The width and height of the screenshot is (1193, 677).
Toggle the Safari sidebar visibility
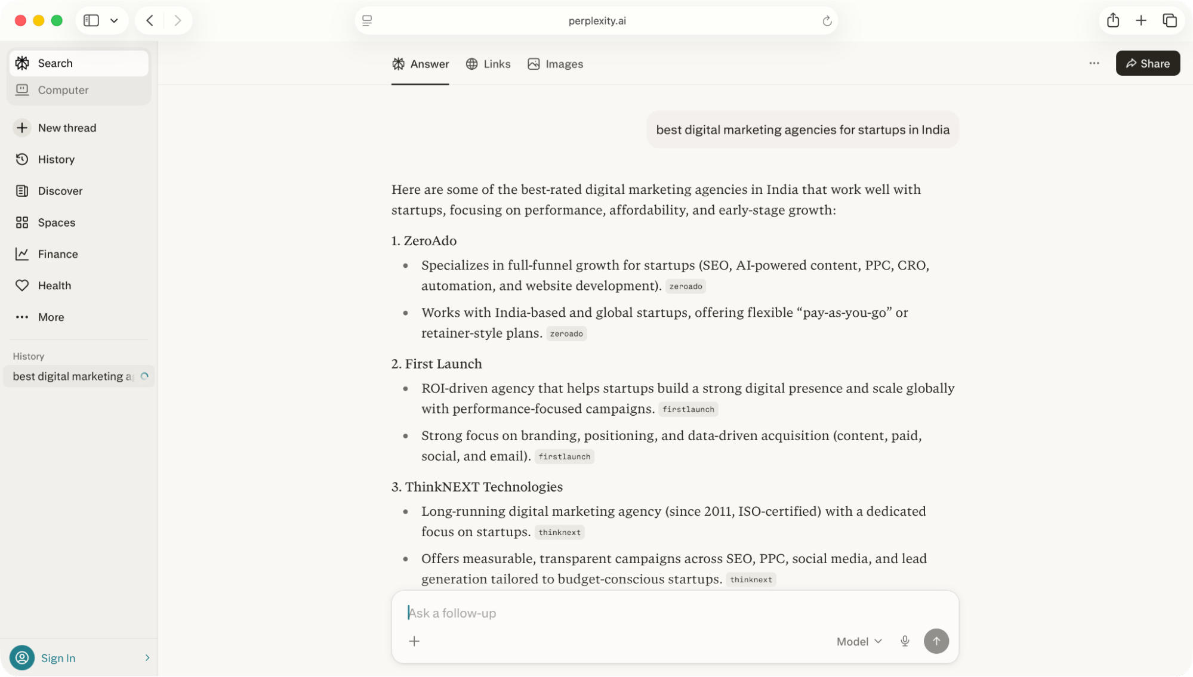click(91, 20)
